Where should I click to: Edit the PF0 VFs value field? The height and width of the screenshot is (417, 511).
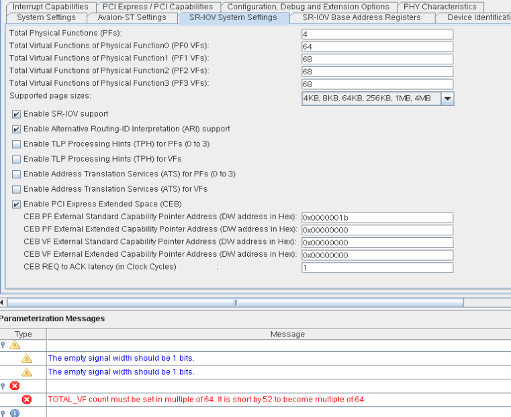click(377, 47)
